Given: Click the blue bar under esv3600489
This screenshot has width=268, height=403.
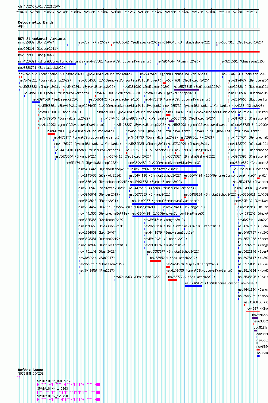Looking at the screenshot, I should pyautogui.click(x=164, y=166).
